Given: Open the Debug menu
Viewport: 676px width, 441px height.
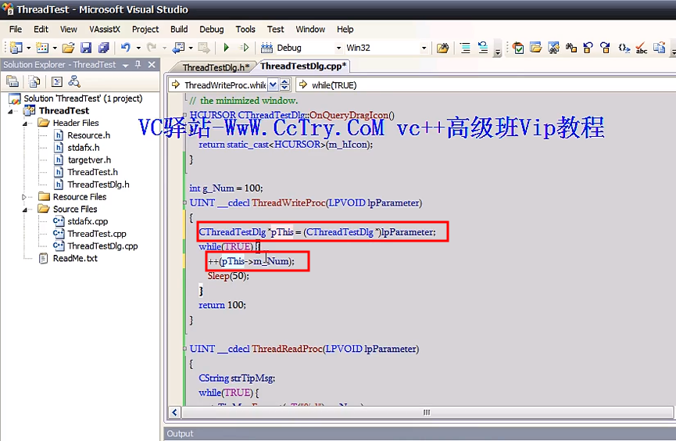Looking at the screenshot, I should click(211, 29).
